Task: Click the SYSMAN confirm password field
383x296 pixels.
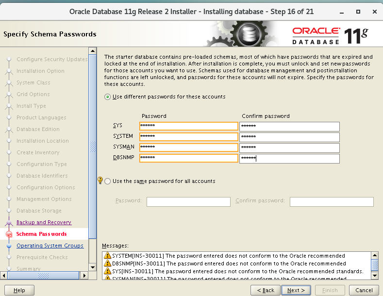Action: [x=289, y=148]
